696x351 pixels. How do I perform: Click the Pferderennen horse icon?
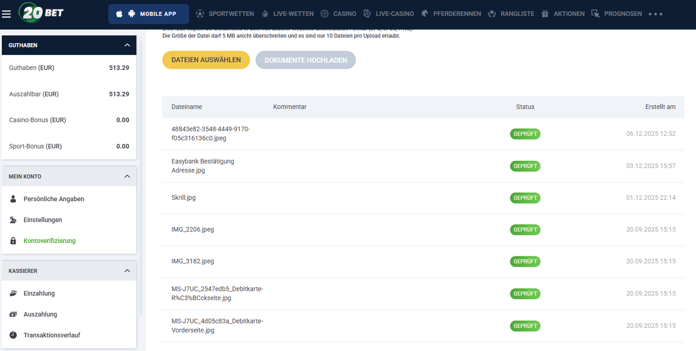pyautogui.click(x=425, y=14)
